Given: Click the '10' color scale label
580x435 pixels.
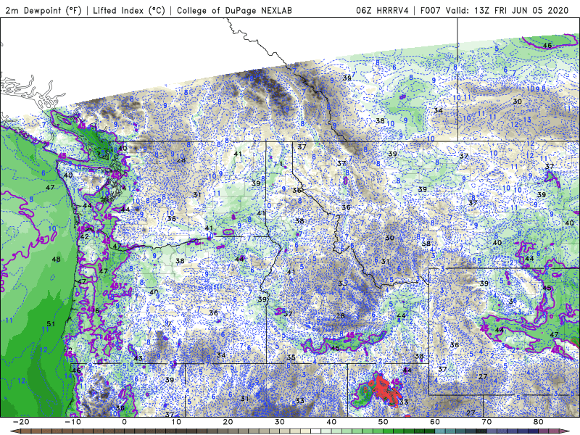Looking at the screenshot, I should (176, 422).
